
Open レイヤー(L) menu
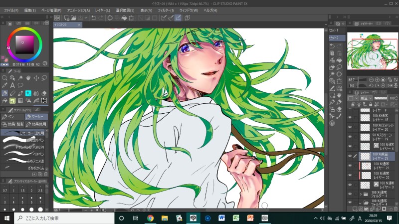click(x=103, y=10)
